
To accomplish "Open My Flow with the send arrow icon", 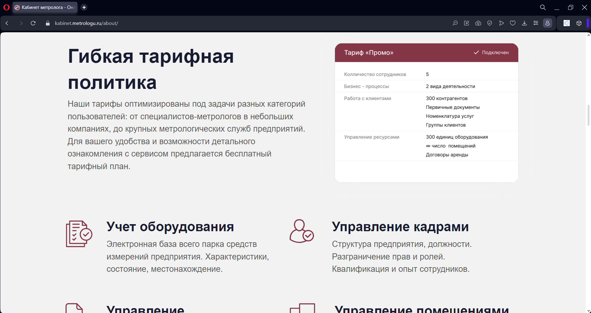I will (x=501, y=23).
